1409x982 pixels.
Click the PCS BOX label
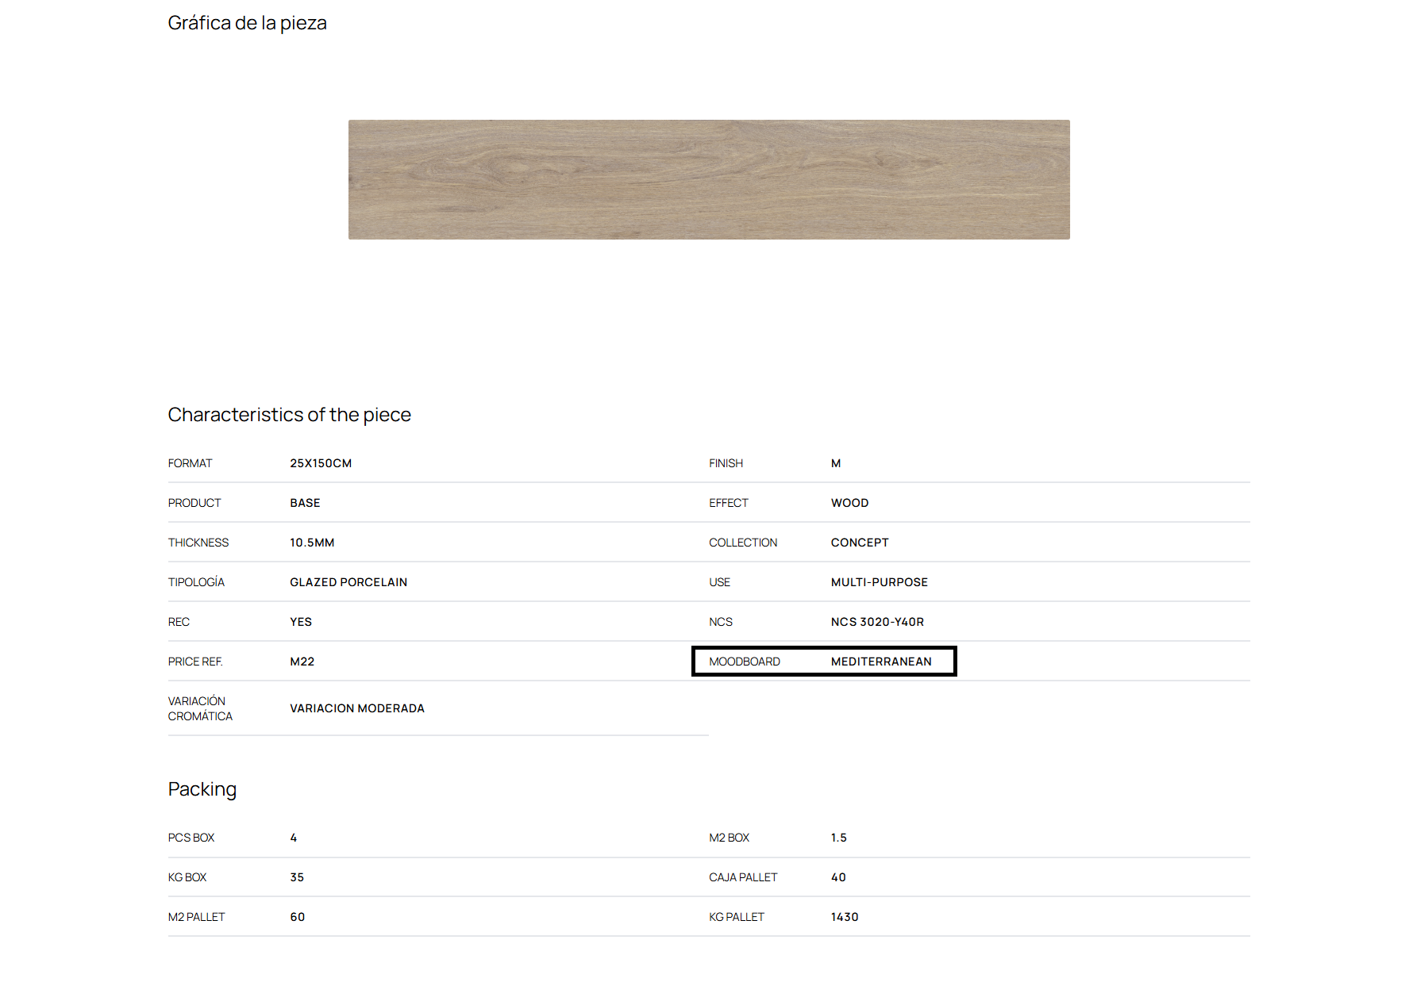pos(191,838)
